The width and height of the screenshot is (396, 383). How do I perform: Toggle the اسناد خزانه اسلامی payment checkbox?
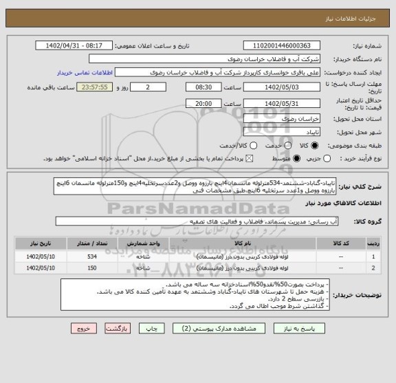click(x=250, y=159)
